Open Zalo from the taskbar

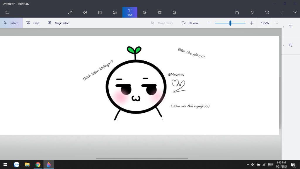coord(16,165)
